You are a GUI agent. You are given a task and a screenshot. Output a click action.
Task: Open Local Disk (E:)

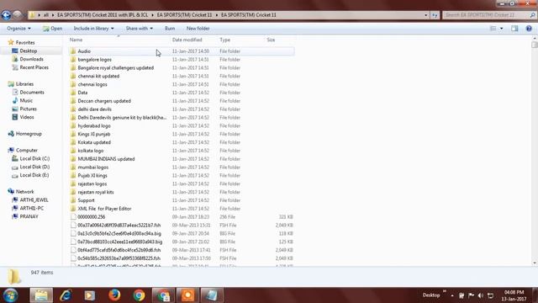[x=34, y=175]
